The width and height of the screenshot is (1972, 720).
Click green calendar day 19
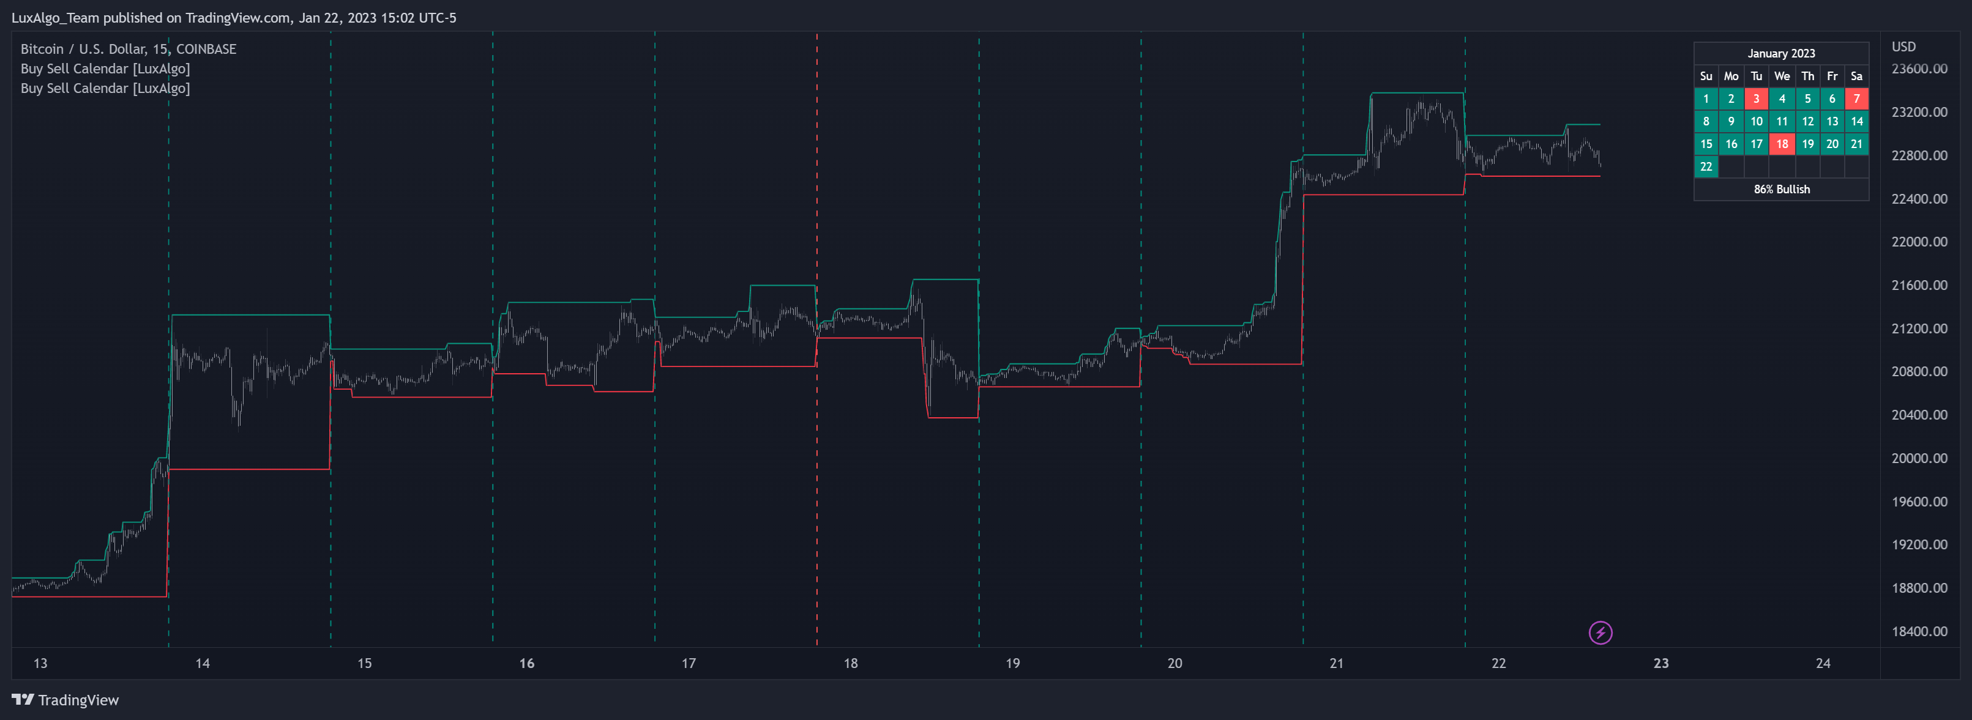[x=1807, y=144]
